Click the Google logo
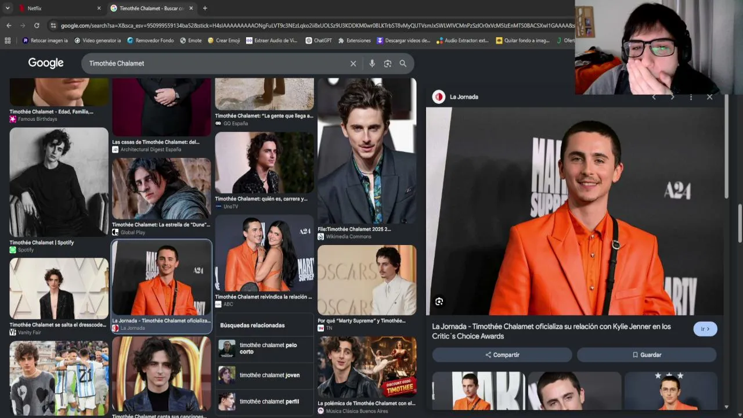 pos(46,63)
